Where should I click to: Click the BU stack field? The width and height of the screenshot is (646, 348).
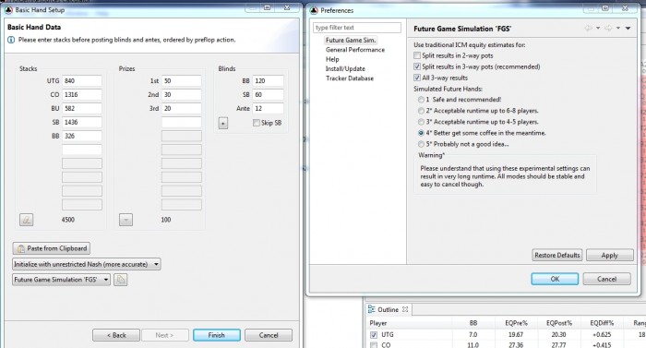pyautogui.click(x=81, y=108)
